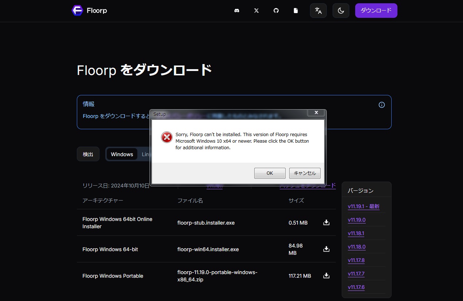This screenshot has width=463, height=301.
Task: Download floorp-win64.installer.exe via download icon
Action: click(x=326, y=249)
